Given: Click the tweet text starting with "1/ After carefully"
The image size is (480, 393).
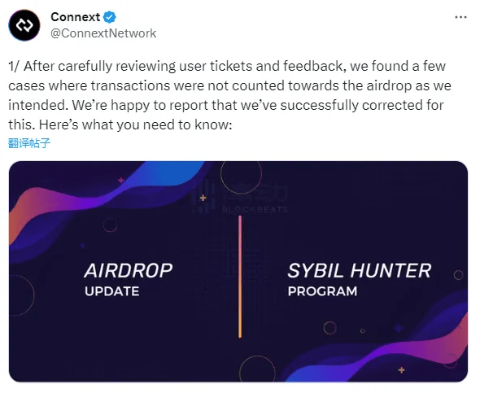Looking at the screenshot, I should click(229, 95).
